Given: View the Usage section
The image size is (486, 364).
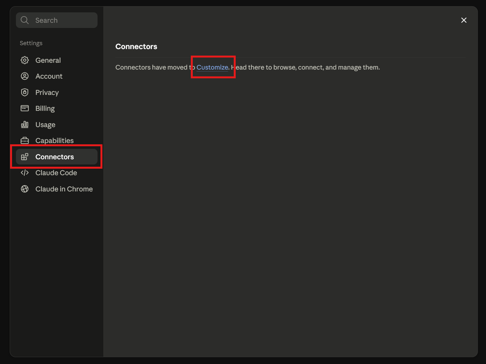Looking at the screenshot, I should [x=57, y=124].
